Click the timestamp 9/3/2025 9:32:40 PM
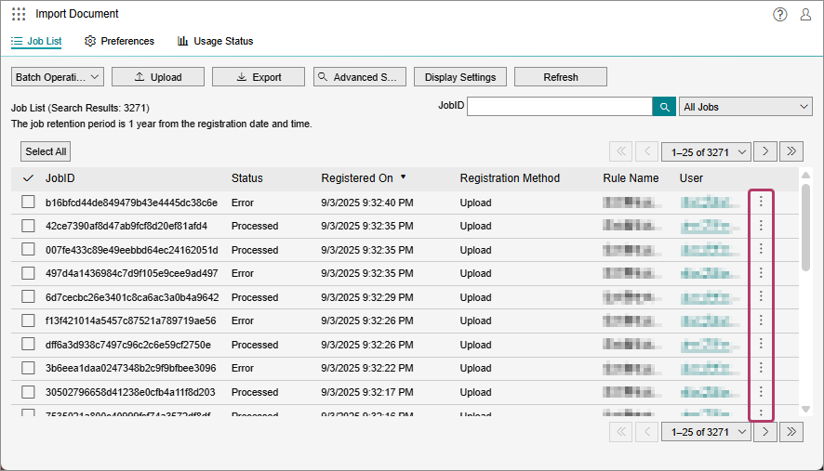 367,203
